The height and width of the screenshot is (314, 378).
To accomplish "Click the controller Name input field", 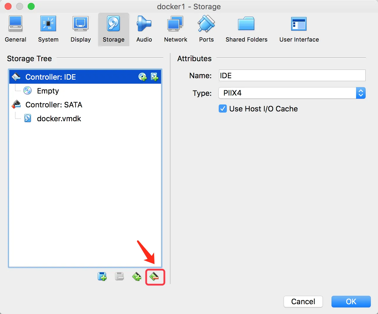I will pos(292,76).
